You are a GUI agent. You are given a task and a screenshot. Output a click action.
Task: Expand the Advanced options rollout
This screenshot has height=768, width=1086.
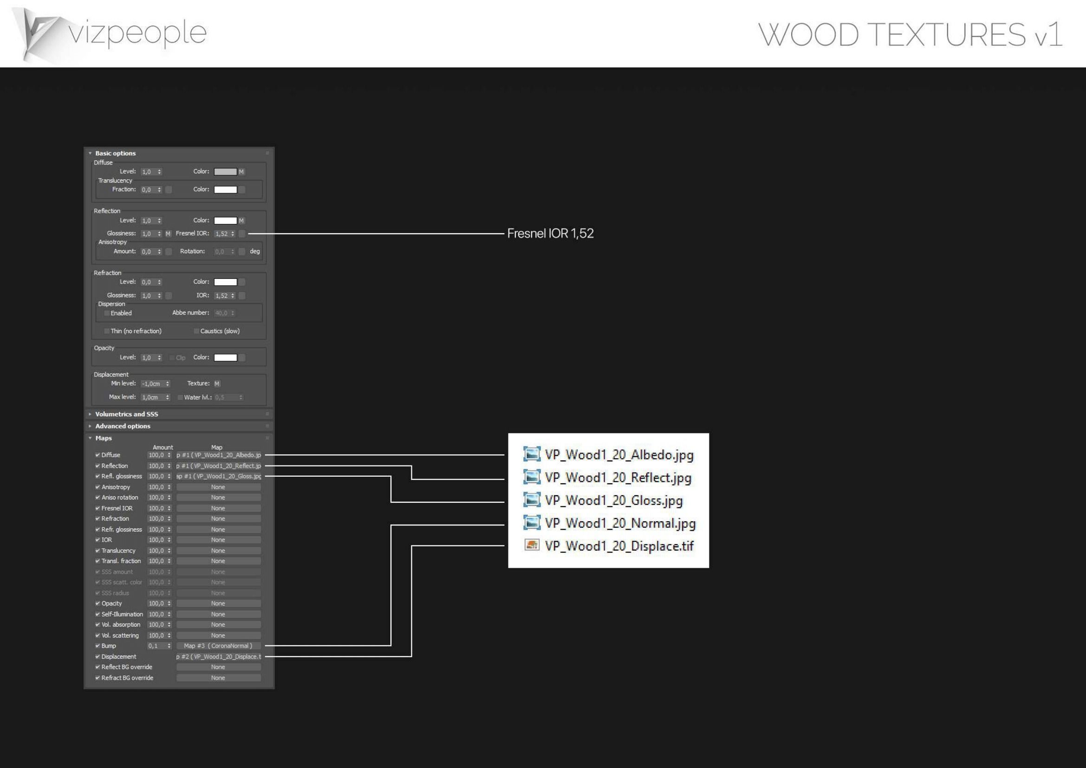(x=123, y=426)
